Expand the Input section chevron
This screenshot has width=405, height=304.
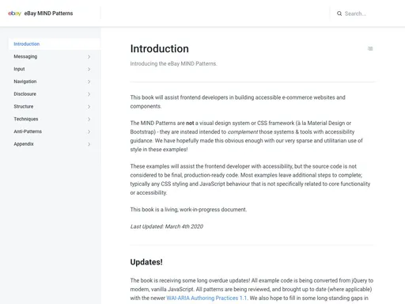[x=89, y=69]
